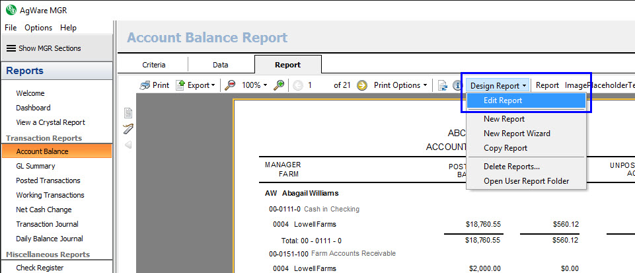The height and width of the screenshot is (273, 635).
Task: Open the 100% zoom level dropdown
Action: pos(254,85)
